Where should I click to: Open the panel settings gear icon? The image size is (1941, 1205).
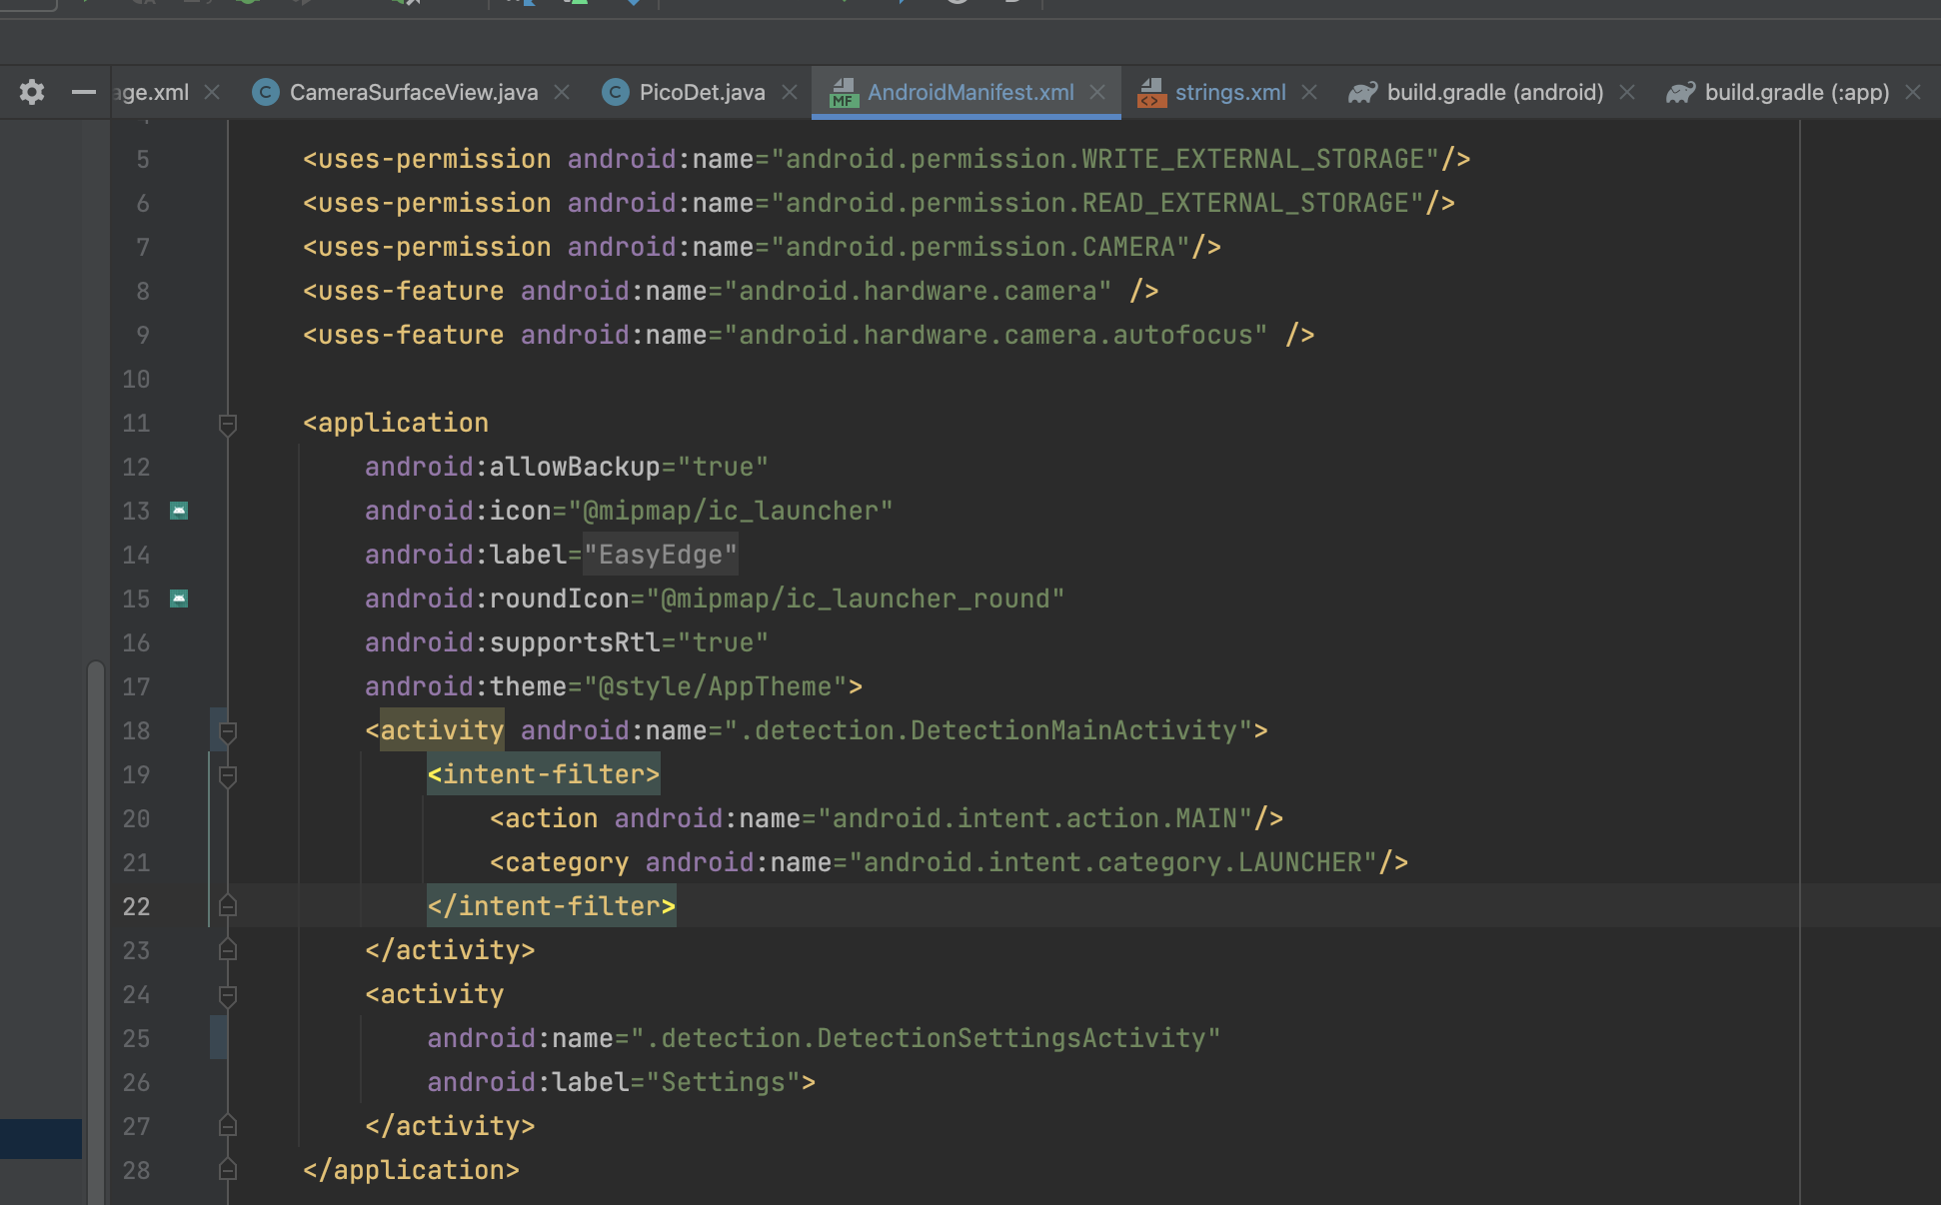(x=32, y=92)
